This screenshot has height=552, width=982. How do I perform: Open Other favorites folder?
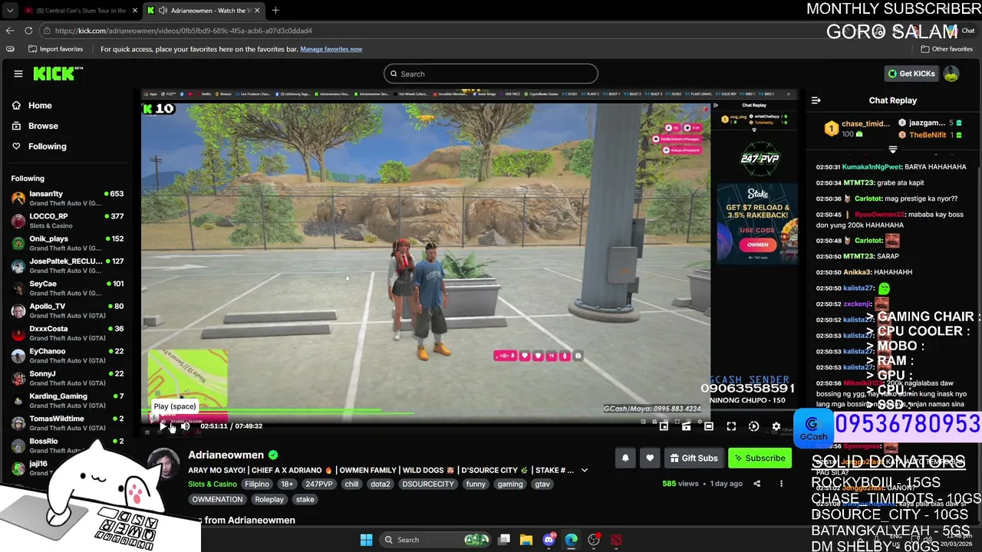click(x=947, y=49)
